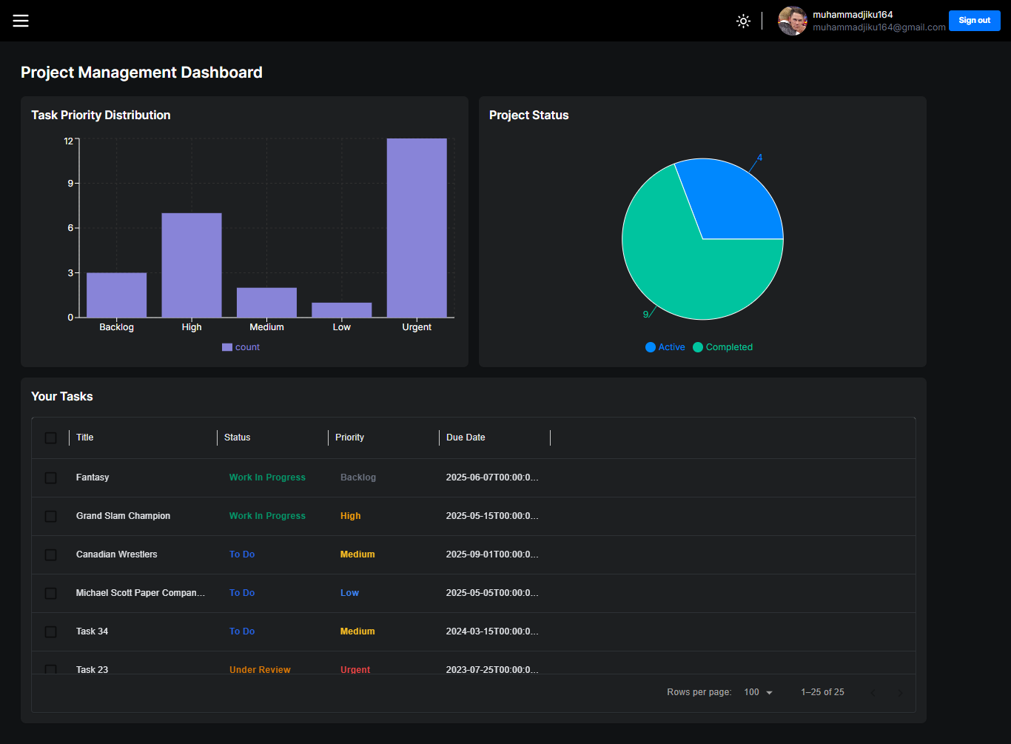
Task: Click Canadian Wrestlers' To Do status
Action: 242,554
